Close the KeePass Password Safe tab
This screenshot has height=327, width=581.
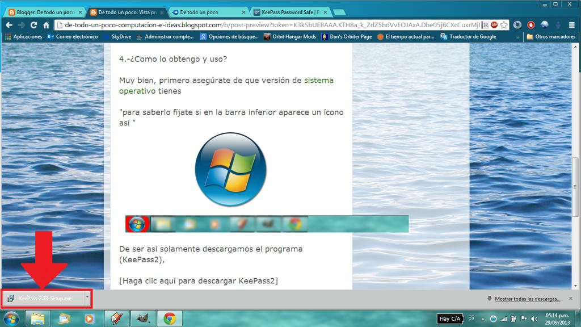pos(325,12)
